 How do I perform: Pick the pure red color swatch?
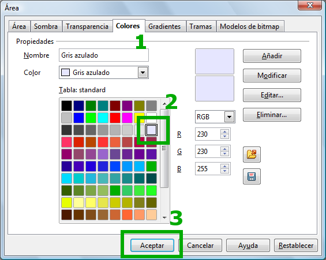115,118
